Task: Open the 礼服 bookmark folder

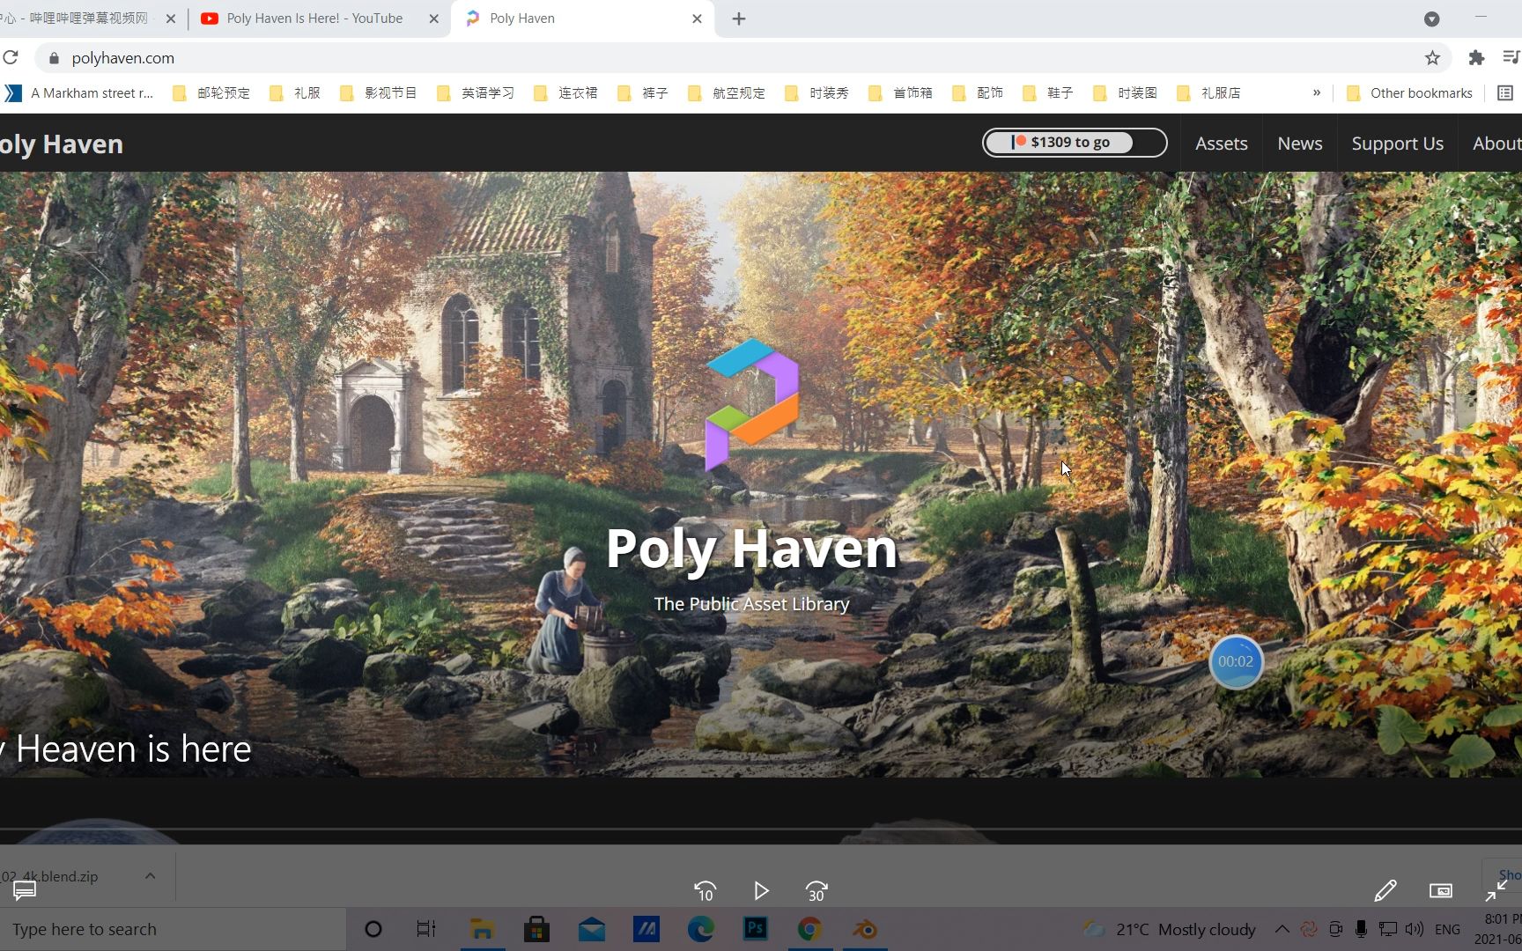Action: [295, 93]
